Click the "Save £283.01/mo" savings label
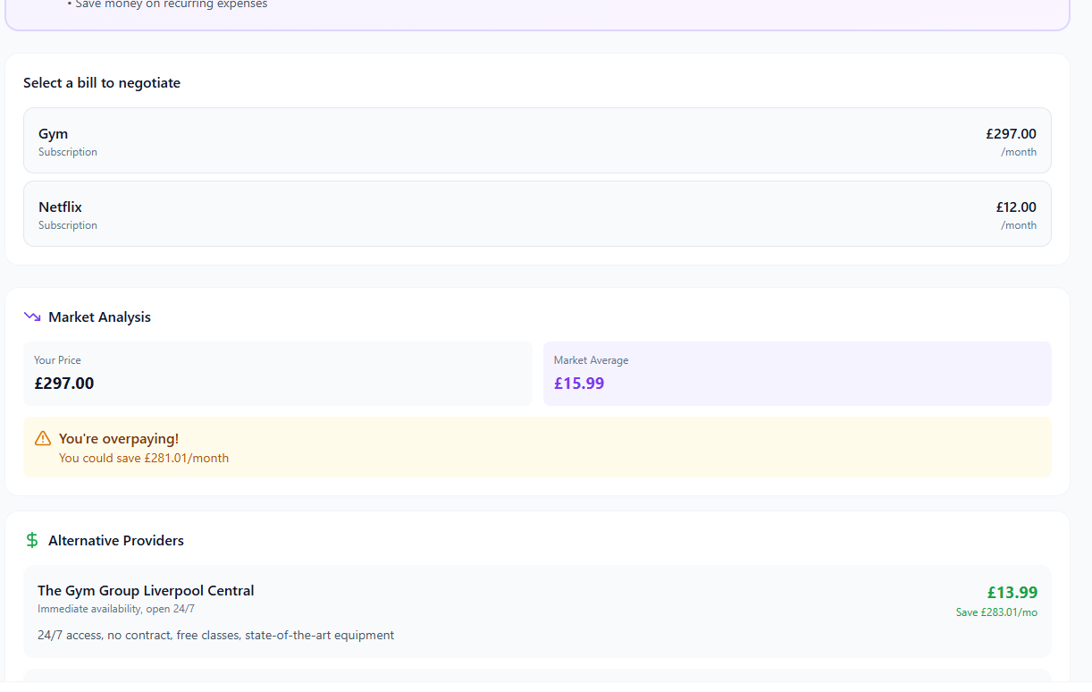The image size is (1092, 692). [x=996, y=612]
